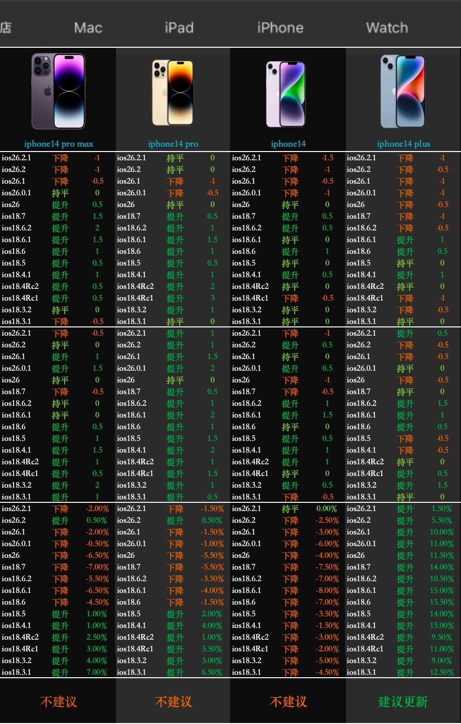Tap 不建议 under the iphone14 column
The image size is (461, 724).
point(288,702)
